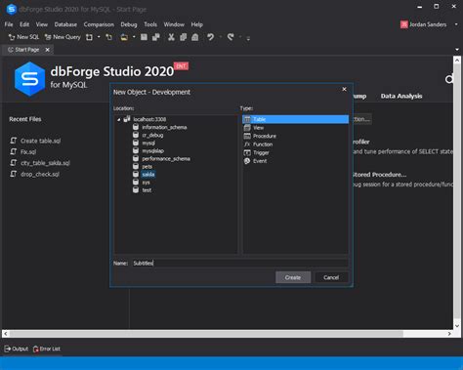Click the Save All icon in toolbar
The width and height of the screenshot is (463, 370).
[156, 37]
